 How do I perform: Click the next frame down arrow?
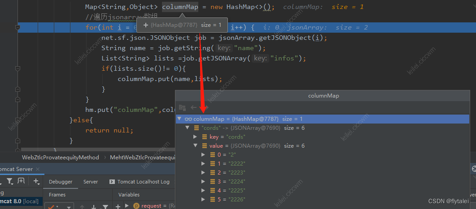pos(94,207)
